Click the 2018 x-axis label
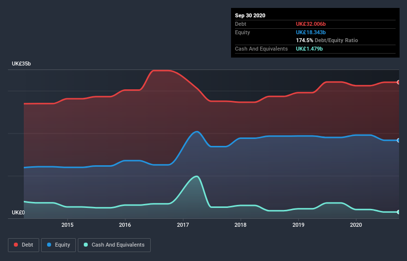Screen dimensions: 407x261 tap(240, 225)
